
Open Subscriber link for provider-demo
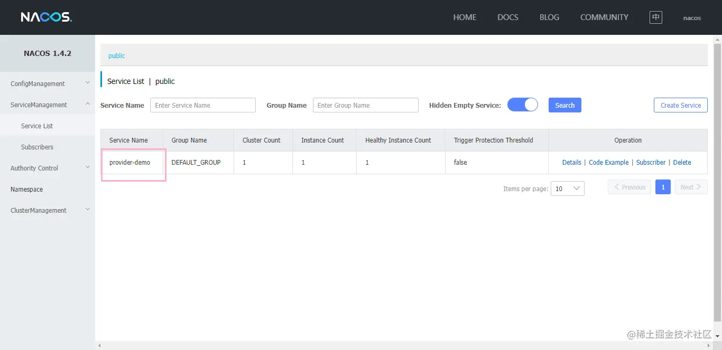coord(651,163)
